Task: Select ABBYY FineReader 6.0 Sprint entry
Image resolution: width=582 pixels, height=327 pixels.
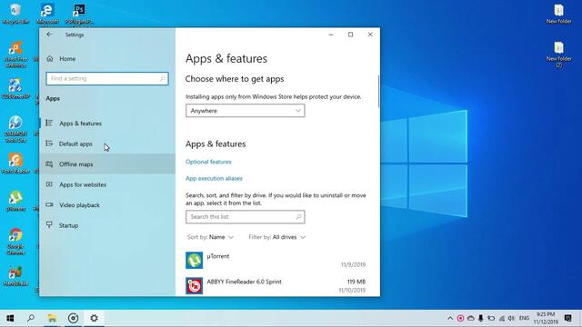Action: (x=276, y=285)
